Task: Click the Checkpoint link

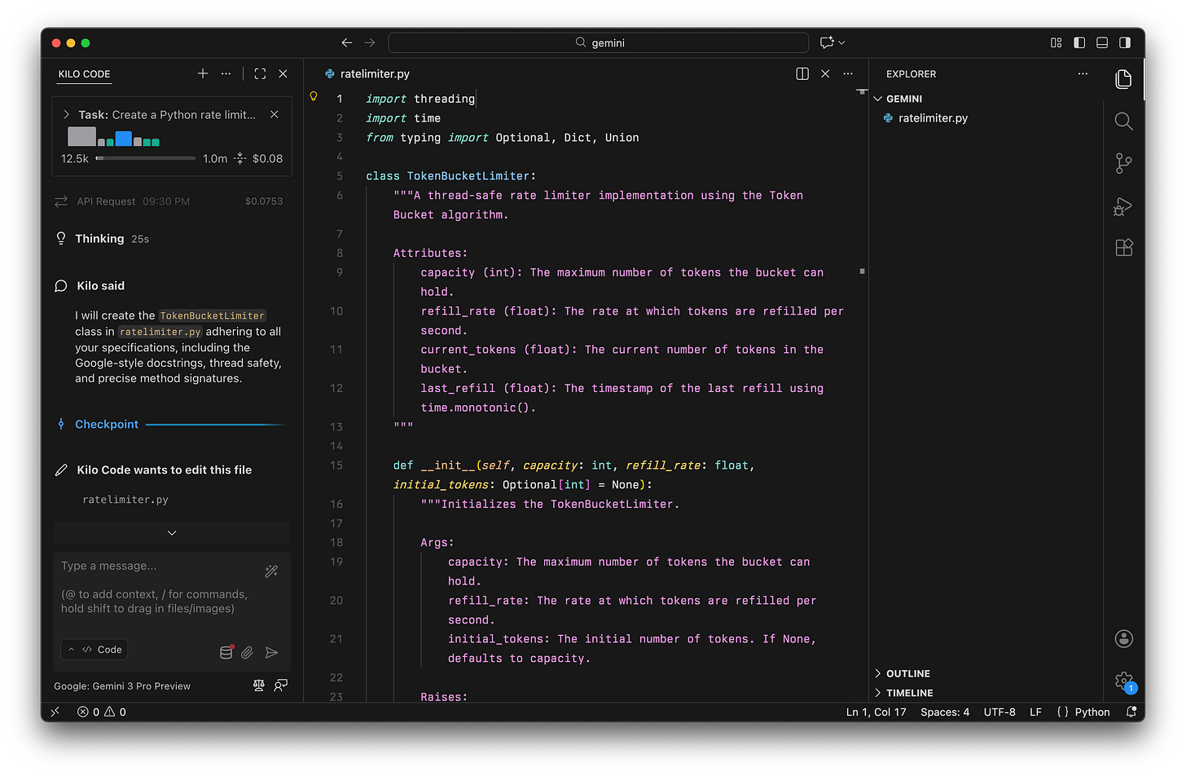Action: [x=107, y=425]
